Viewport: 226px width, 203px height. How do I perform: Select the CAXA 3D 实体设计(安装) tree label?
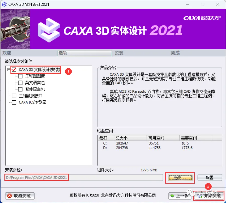[39, 70]
